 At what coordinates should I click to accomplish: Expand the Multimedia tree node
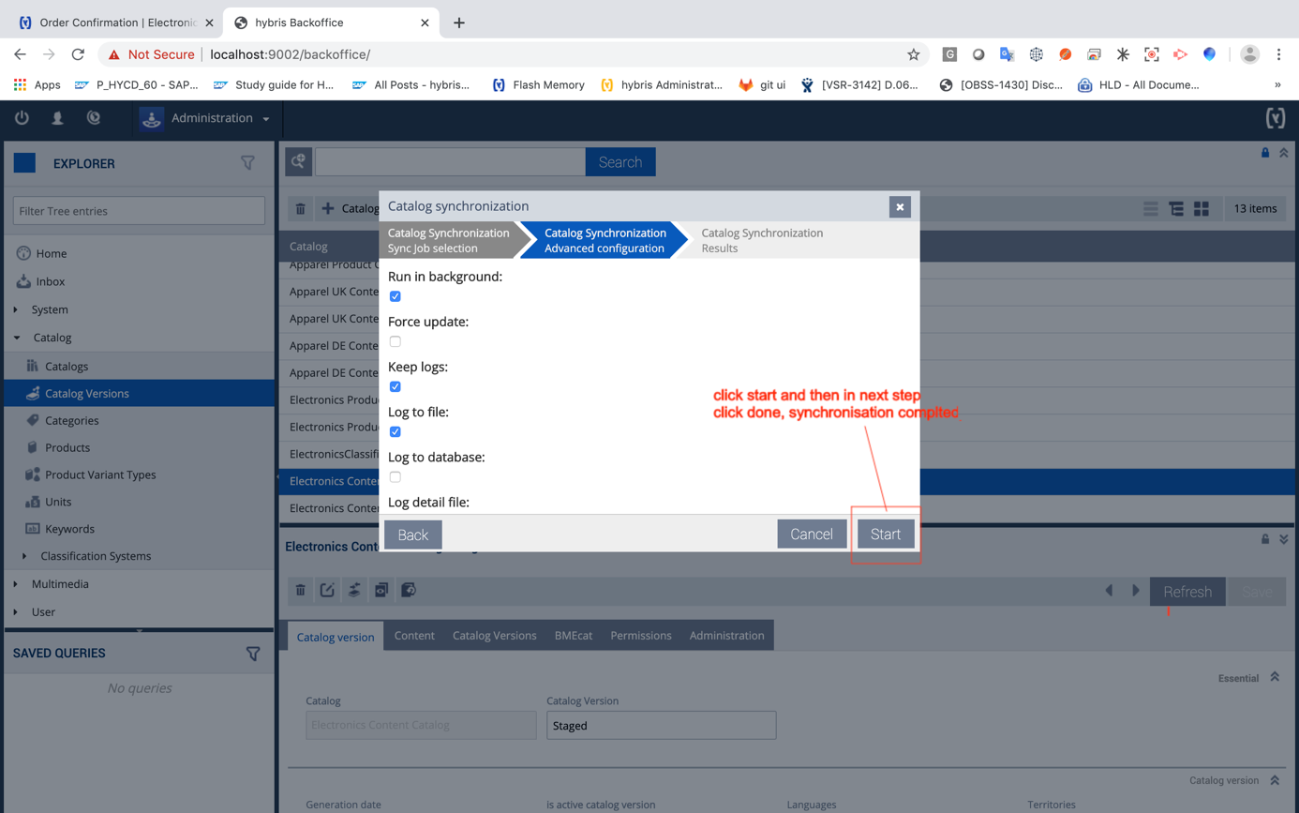coord(16,584)
